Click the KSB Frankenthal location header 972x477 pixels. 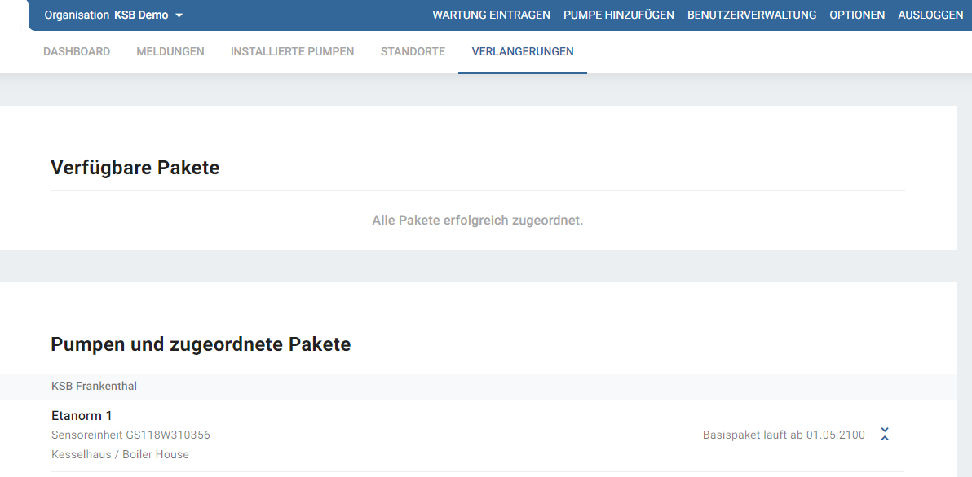tap(94, 386)
